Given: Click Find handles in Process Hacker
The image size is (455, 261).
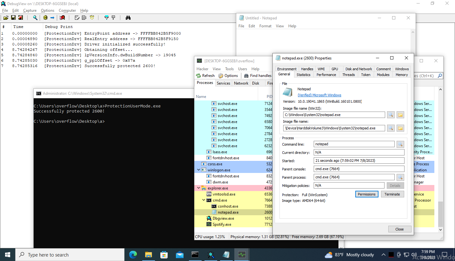Looking at the screenshot, I should (258, 75).
